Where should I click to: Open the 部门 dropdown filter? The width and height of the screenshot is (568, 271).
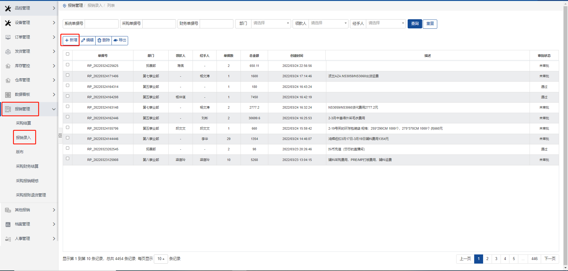(x=271, y=23)
